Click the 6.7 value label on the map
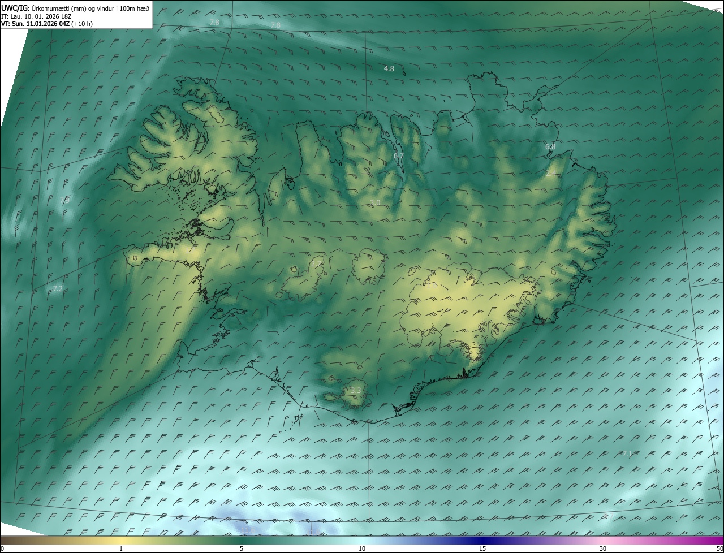 tap(398, 155)
